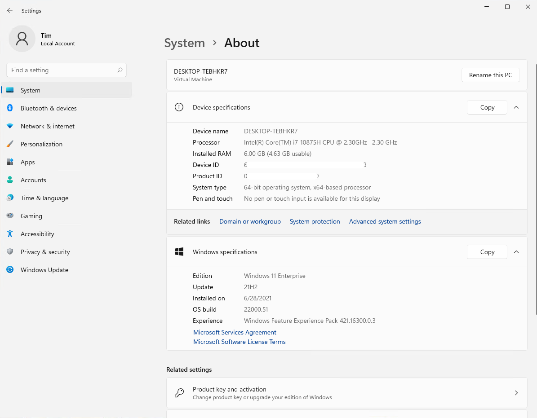Open Domain or workgroup link
Screen dimensions: 537x418
250,221
